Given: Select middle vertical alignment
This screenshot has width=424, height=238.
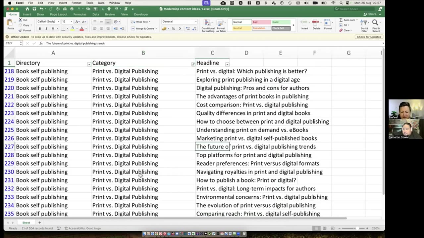Looking at the screenshot, I should point(101,22).
